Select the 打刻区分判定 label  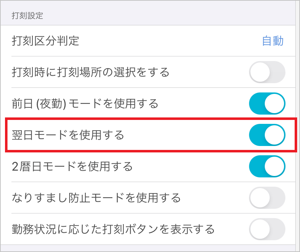pyautogui.click(x=45, y=41)
